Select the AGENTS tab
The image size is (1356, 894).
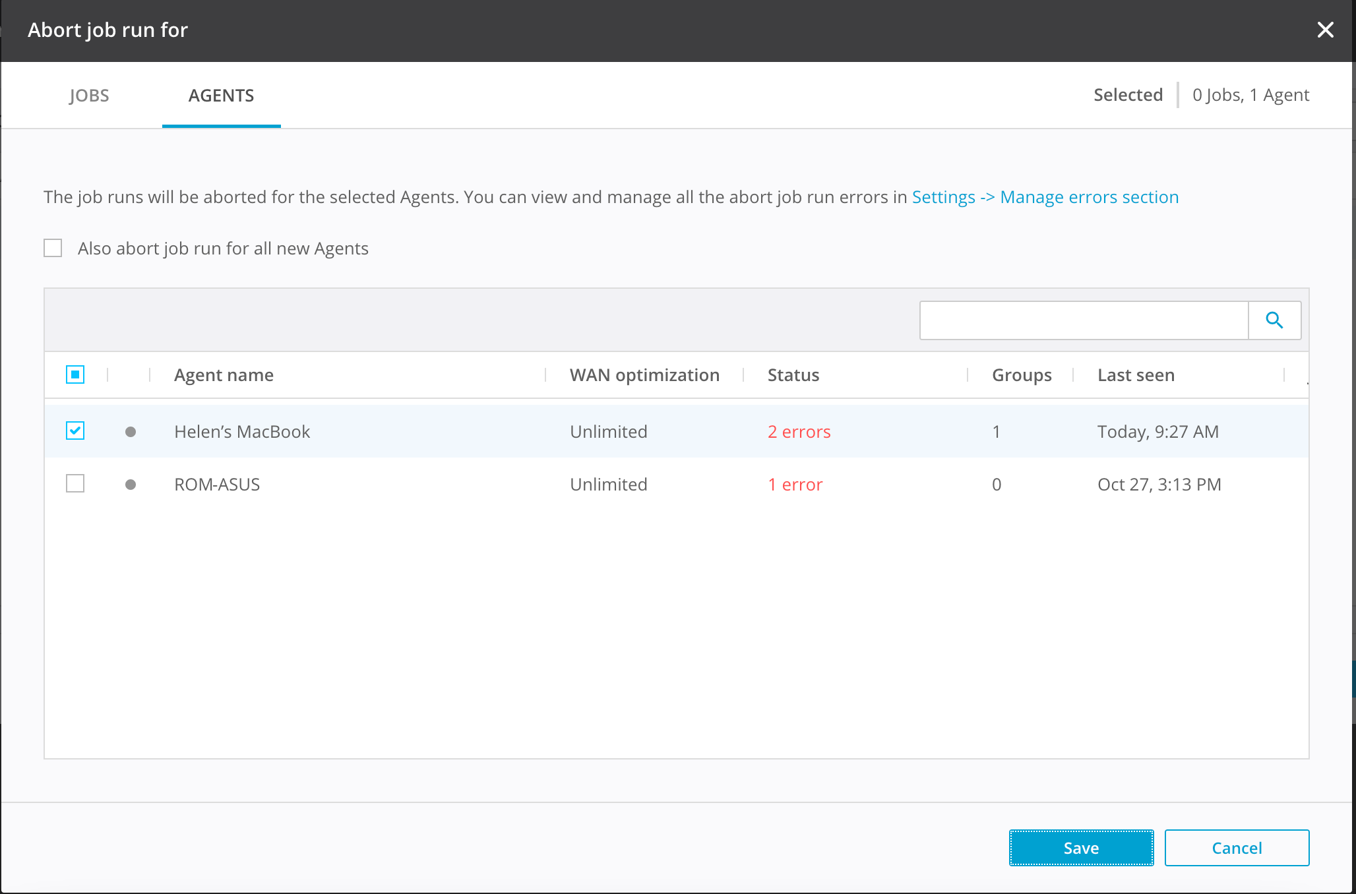pyautogui.click(x=221, y=96)
